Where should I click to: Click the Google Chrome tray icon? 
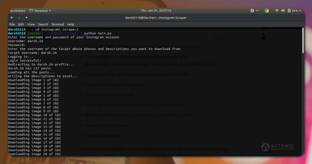point(266,11)
